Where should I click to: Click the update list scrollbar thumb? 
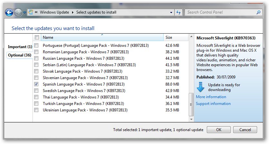click(x=191, y=105)
